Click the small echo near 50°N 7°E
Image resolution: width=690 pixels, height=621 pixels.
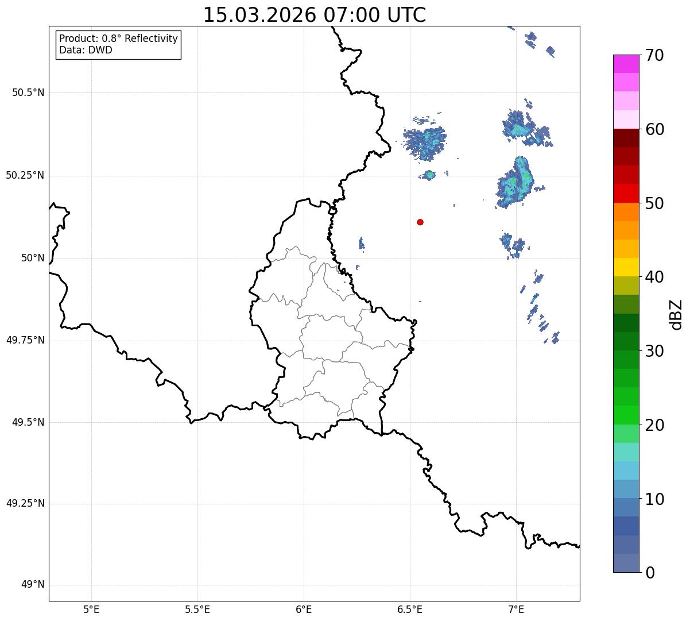pos(513,245)
